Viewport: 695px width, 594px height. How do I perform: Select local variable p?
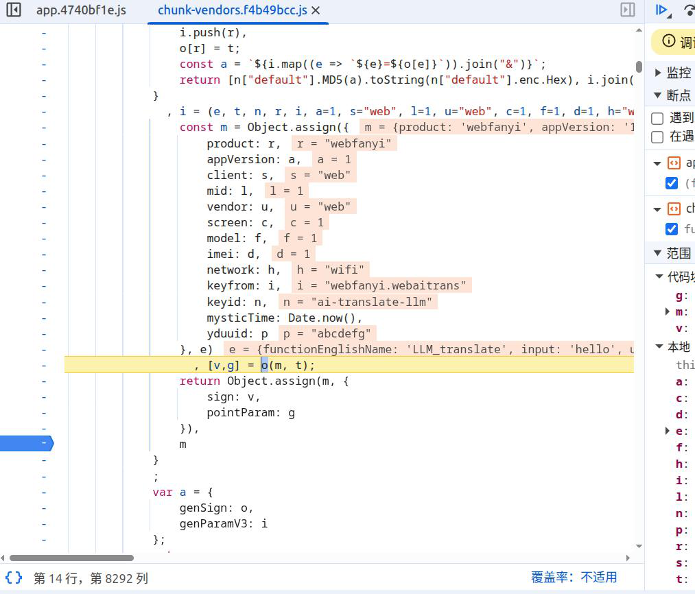pyautogui.click(x=681, y=530)
